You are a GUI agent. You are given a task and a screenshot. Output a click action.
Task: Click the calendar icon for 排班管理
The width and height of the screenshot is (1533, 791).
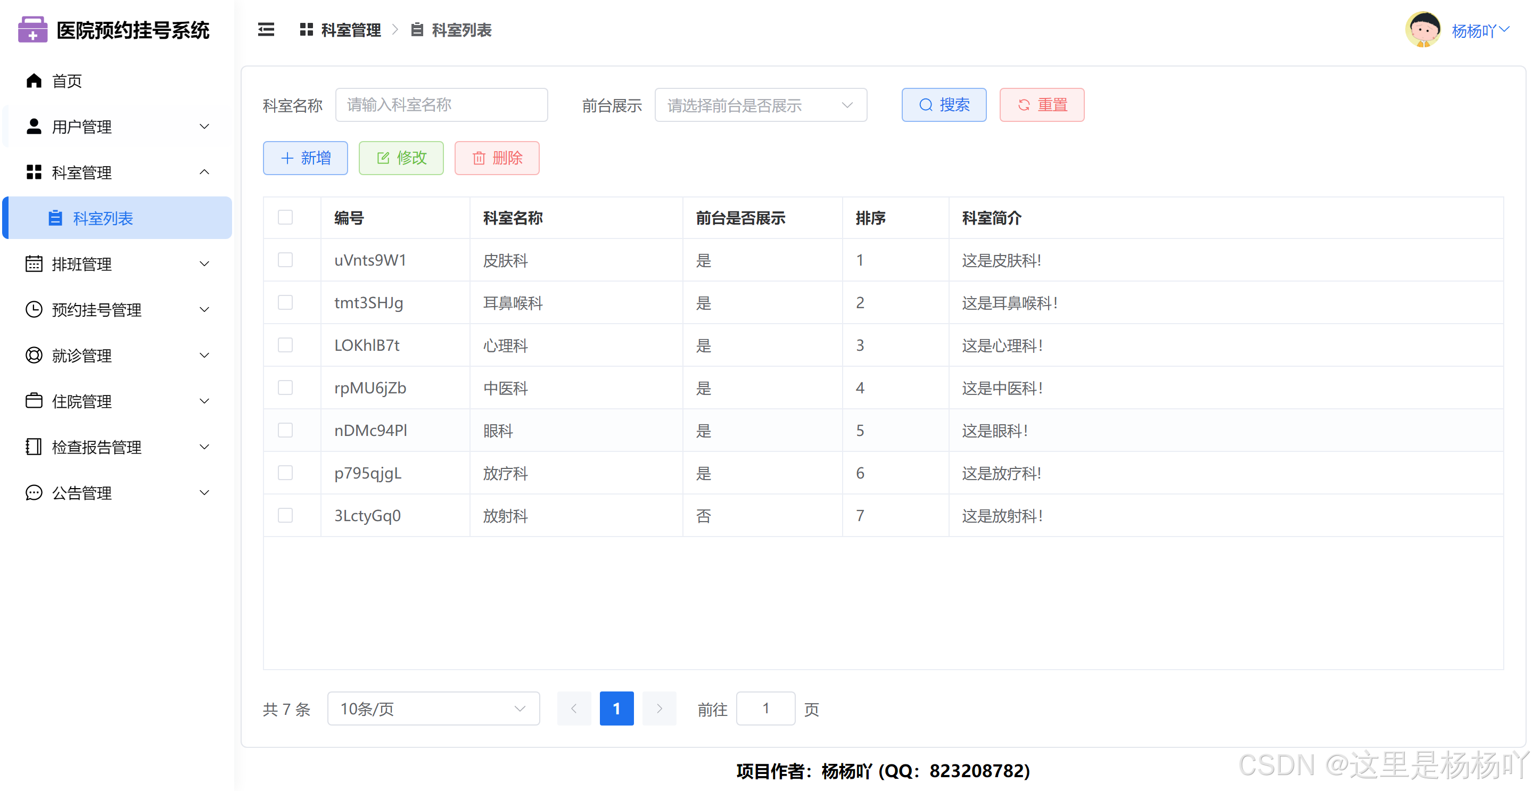pyautogui.click(x=34, y=263)
